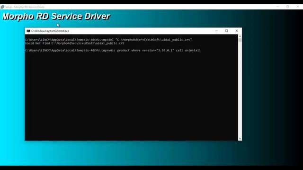The height and width of the screenshot is (170, 303).
Task: Click the cmd.exe icon in the console title bar
Action: click(x=28, y=31)
